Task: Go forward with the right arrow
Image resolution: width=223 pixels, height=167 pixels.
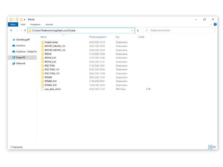Action: [x=17, y=30]
